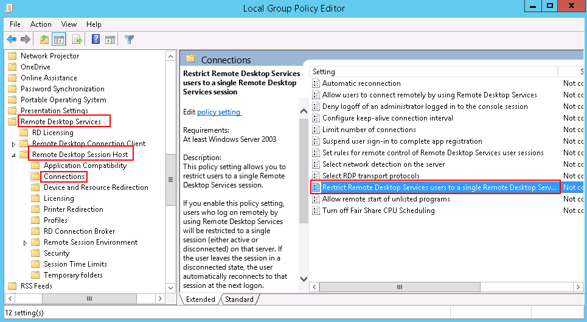Select Suspend user sign-in policy row
The height and width of the screenshot is (322, 587).
(x=402, y=141)
